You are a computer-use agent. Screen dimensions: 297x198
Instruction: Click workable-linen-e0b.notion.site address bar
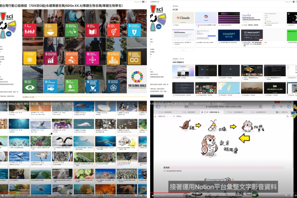pos(225,107)
